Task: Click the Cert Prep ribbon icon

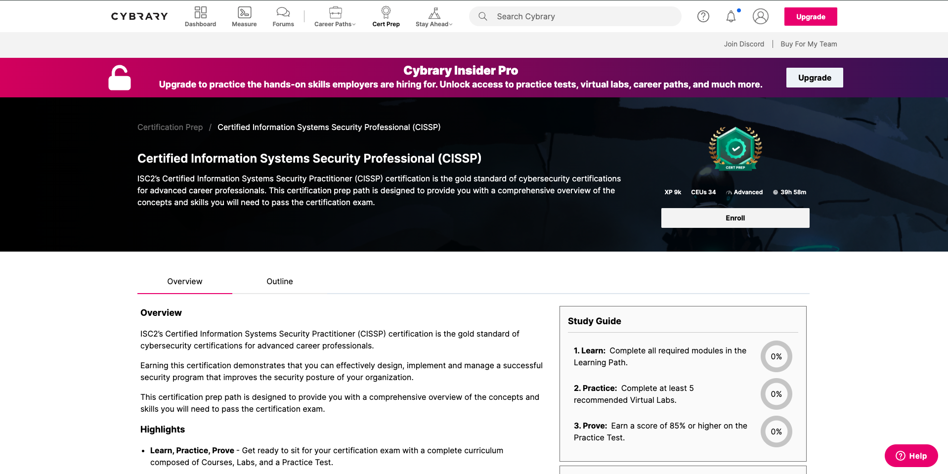Action: pos(386,12)
